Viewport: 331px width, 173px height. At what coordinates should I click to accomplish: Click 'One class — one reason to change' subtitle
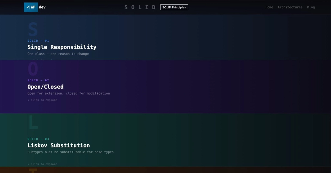click(58, 54)
